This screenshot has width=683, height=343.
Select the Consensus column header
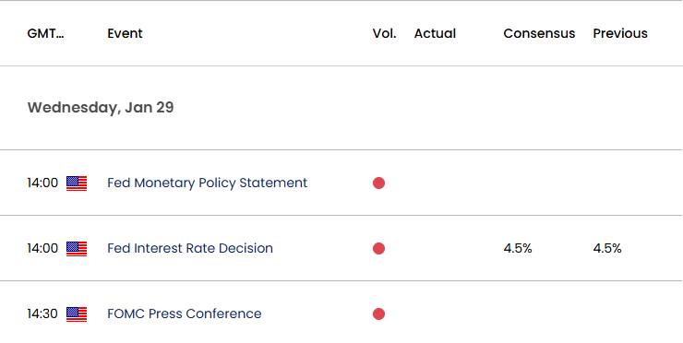[x=539, y=33]
